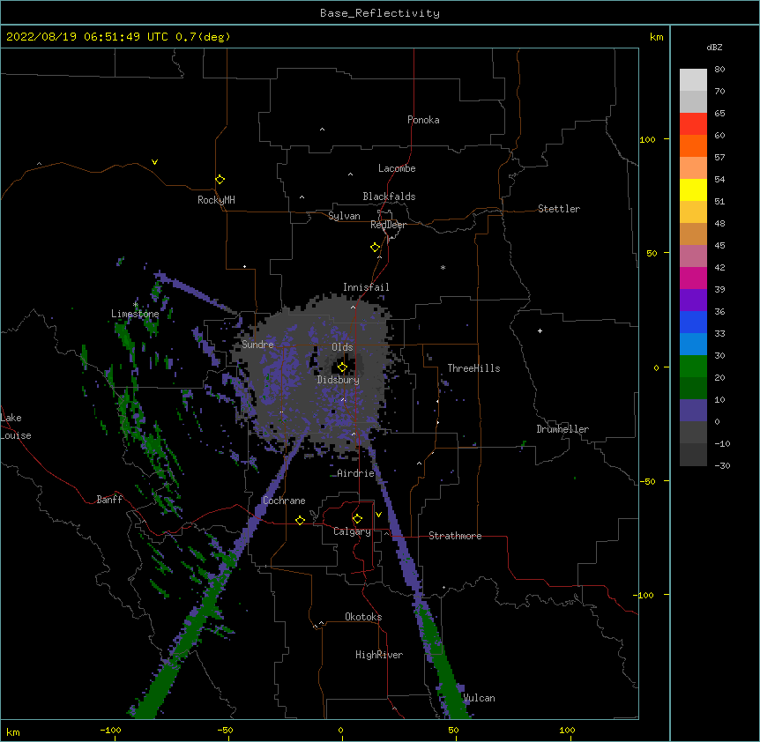Viewport: 760px width, 742px height.
Task: Click the yellow diamond marker south of RedDeer
Action: (375, 248)
